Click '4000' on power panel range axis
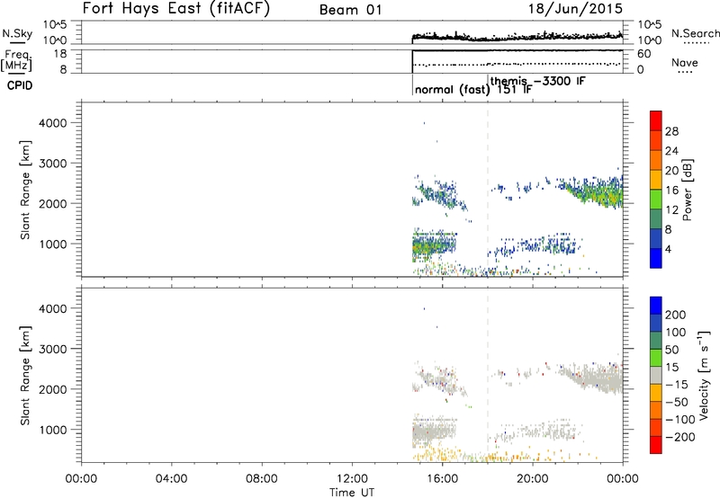Screen dimensions: 720x498 coord(53,123)
